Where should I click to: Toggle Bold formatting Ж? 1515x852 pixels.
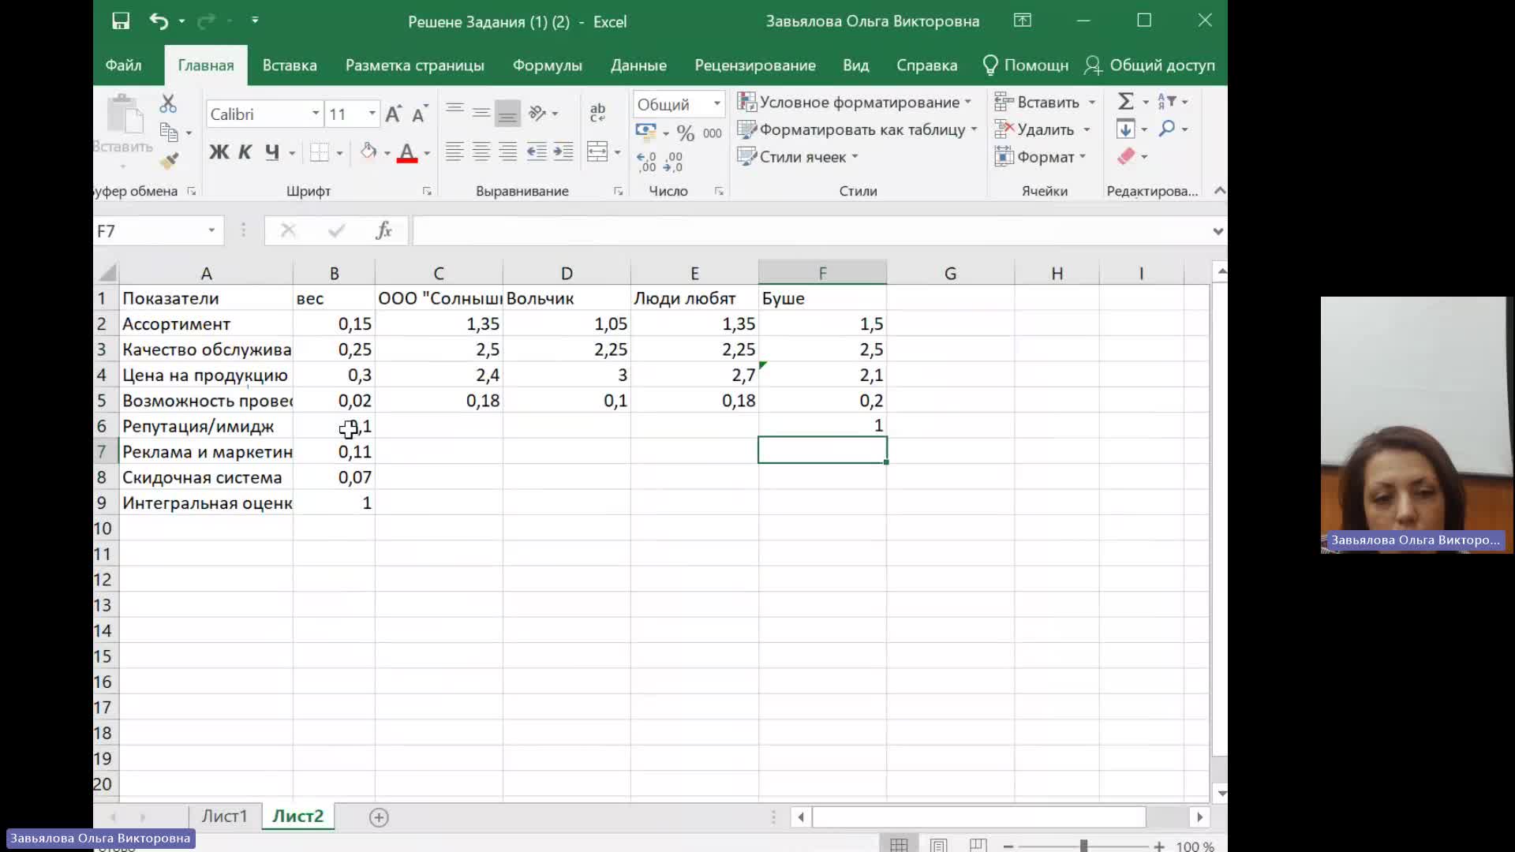coord(219,152)
